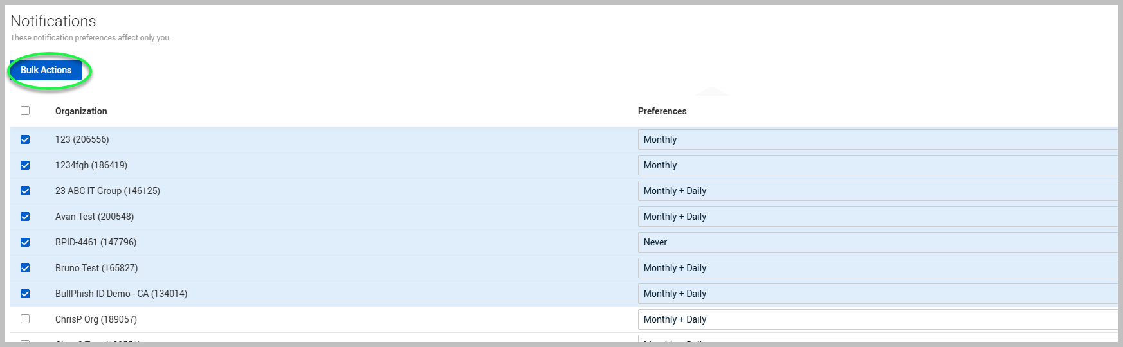Uncheck the 1234fgh (186419) checkbox

click(x=25, y=165)
